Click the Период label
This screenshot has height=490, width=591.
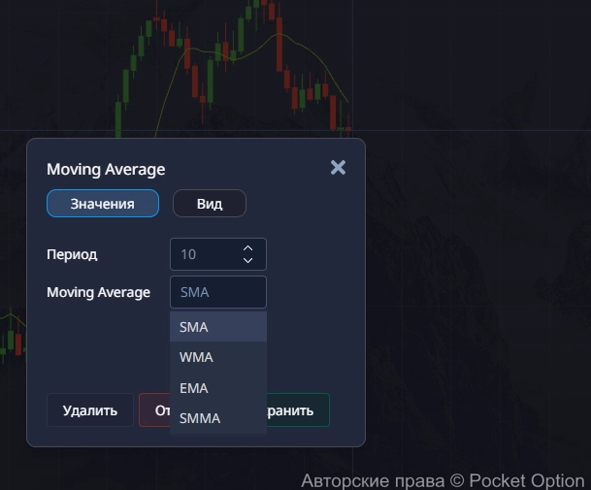pyautogui.click(x=72, y=254)
